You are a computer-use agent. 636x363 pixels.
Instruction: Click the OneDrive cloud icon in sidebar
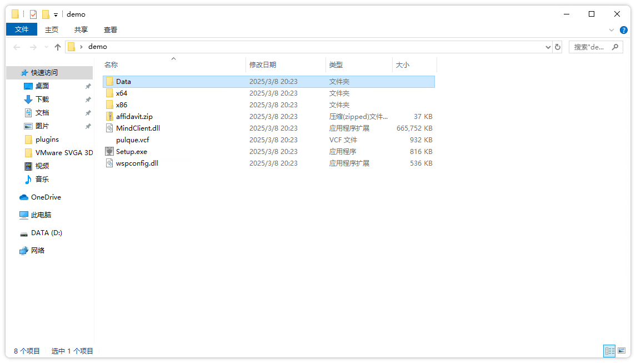tap(24, 197)
